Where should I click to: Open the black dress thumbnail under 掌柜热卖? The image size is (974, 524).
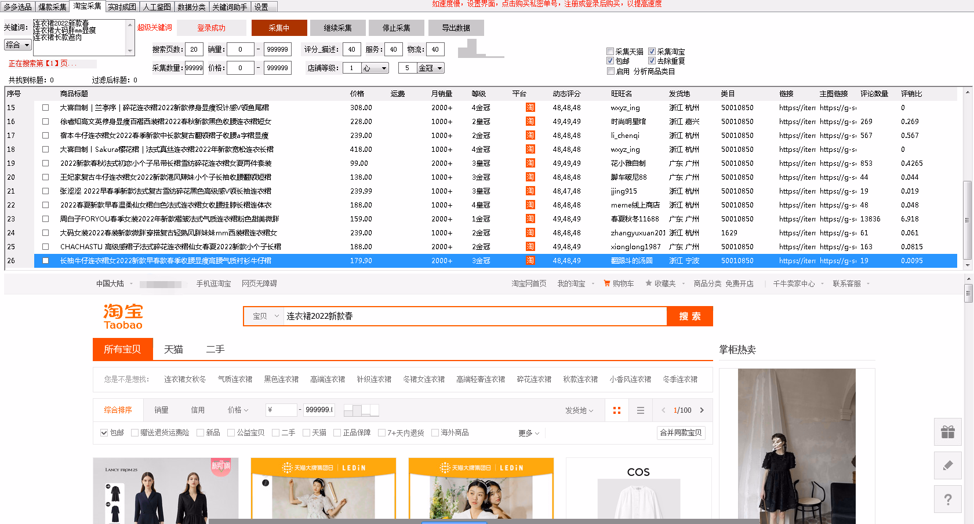(x=797, y=446)
